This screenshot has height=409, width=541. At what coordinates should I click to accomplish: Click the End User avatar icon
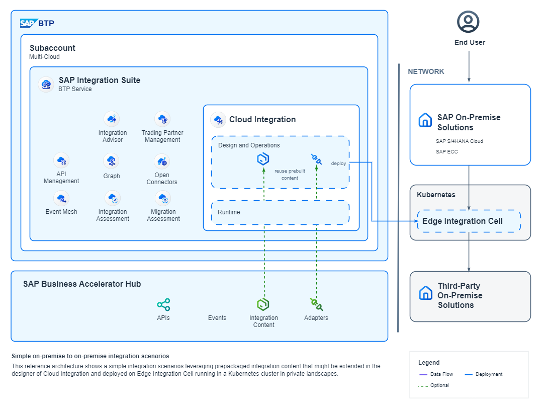pyautogui.click(x=468, y=22)
